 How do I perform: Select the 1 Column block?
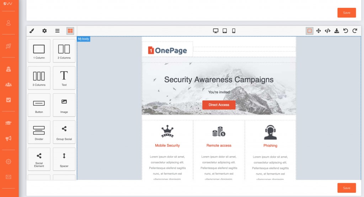39,51
